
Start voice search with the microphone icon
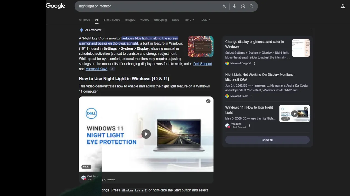235,6
